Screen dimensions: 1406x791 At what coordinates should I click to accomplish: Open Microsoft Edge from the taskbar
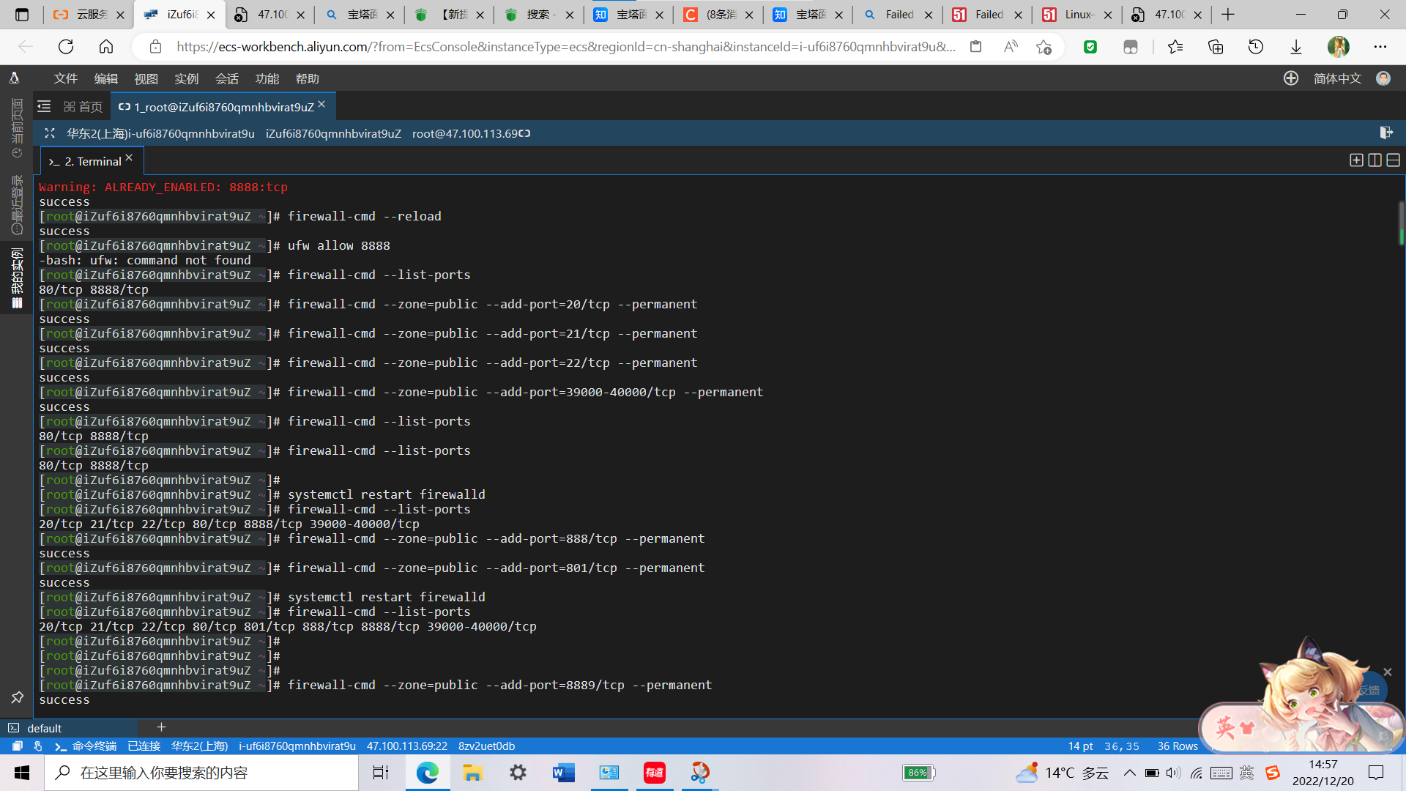click(427, 773)
